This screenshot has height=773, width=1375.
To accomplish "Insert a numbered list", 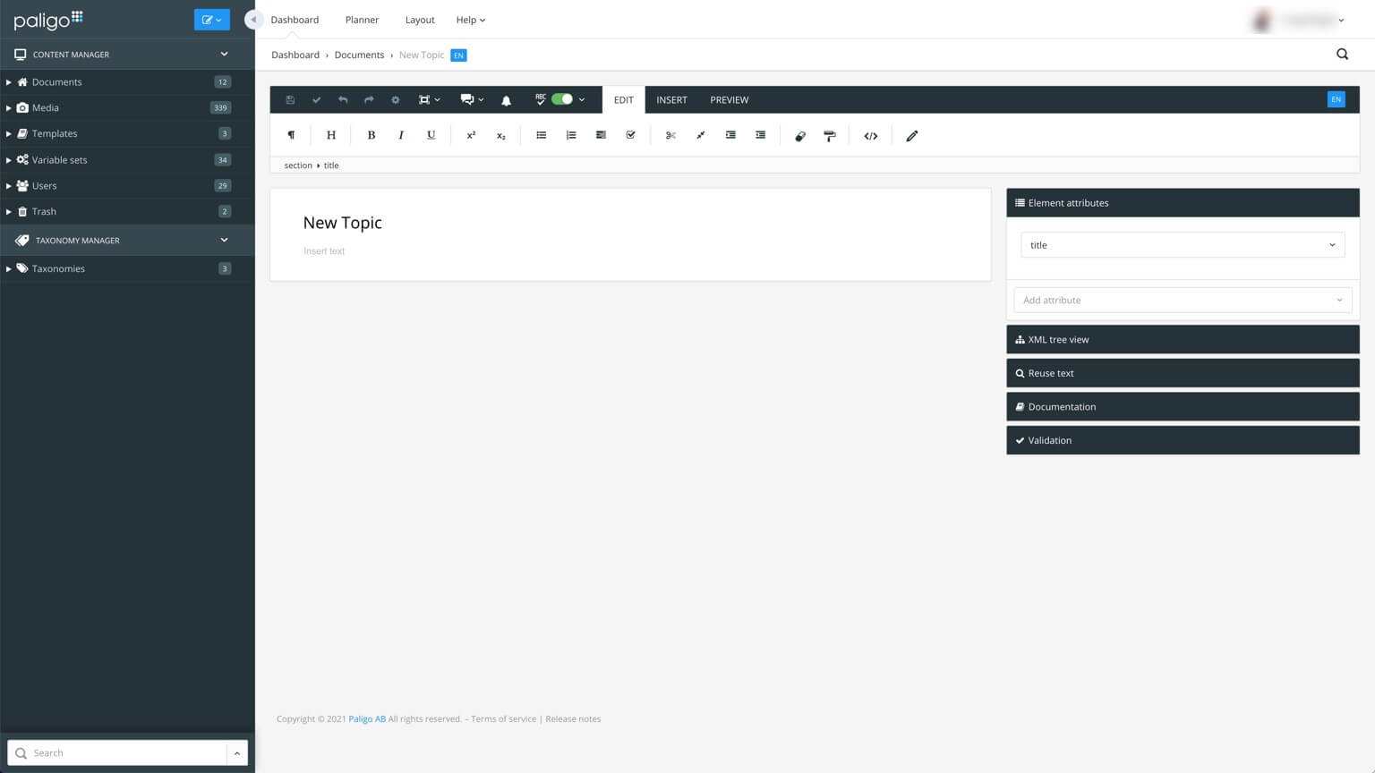I will click(x=571, y=135).
